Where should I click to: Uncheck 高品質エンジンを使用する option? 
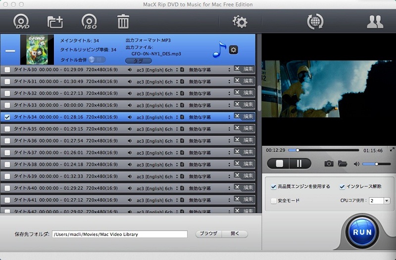pos(274,187)
